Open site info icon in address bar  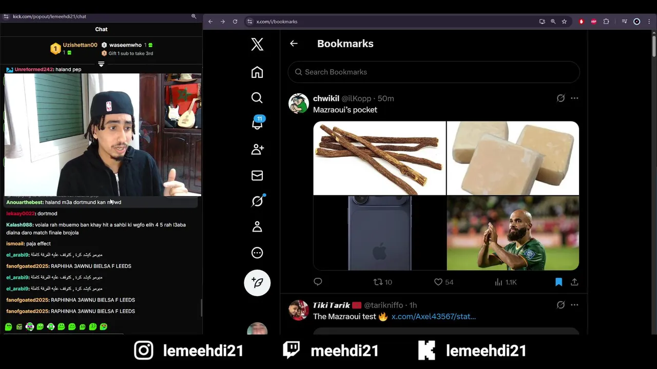pyautogui.click(x=249, y=22)
